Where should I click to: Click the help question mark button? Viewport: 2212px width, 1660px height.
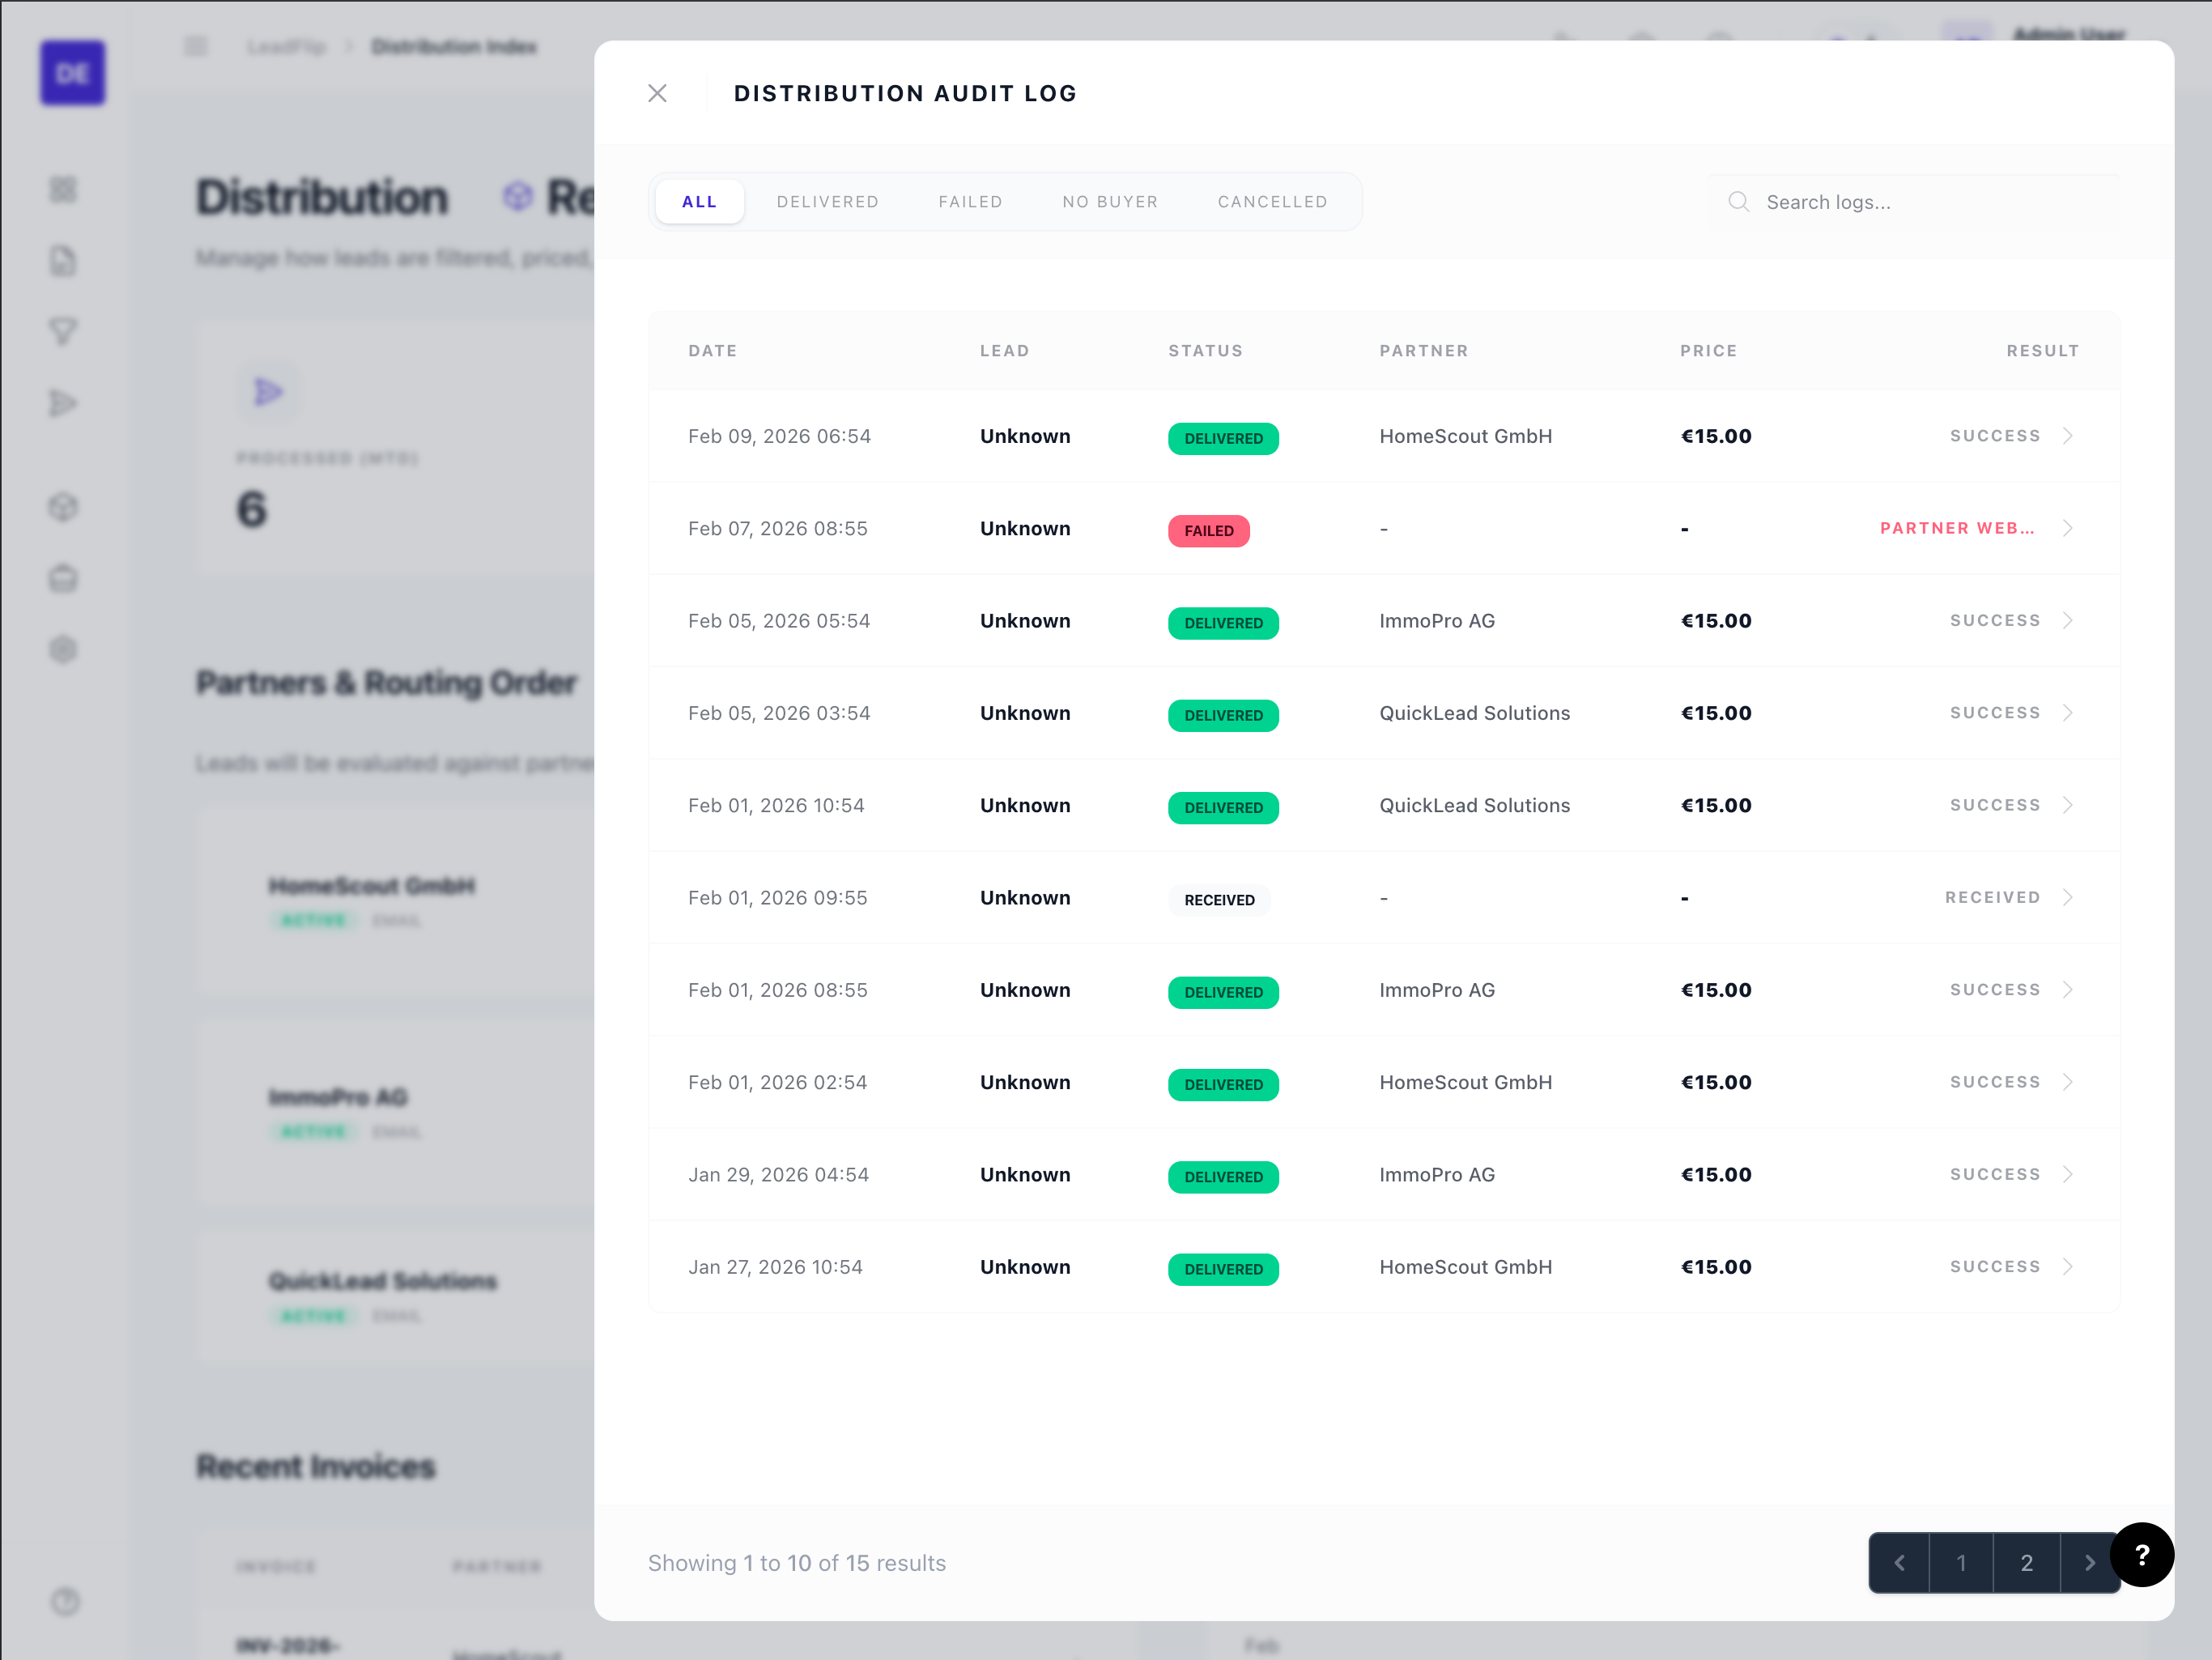pos(2142,1554)
